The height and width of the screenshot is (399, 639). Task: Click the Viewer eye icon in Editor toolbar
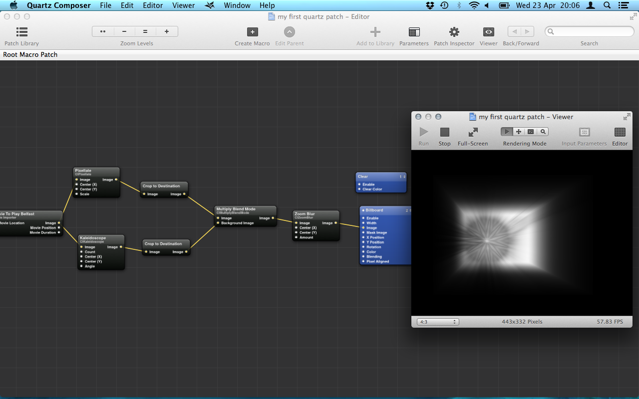click(x=488, y=32)
